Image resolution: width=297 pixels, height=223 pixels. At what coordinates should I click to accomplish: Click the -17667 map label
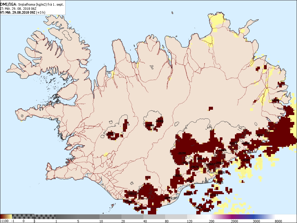[190, 181]
